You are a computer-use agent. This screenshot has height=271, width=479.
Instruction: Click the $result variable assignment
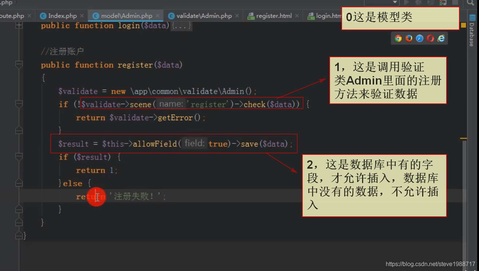[x=73, y=144]
